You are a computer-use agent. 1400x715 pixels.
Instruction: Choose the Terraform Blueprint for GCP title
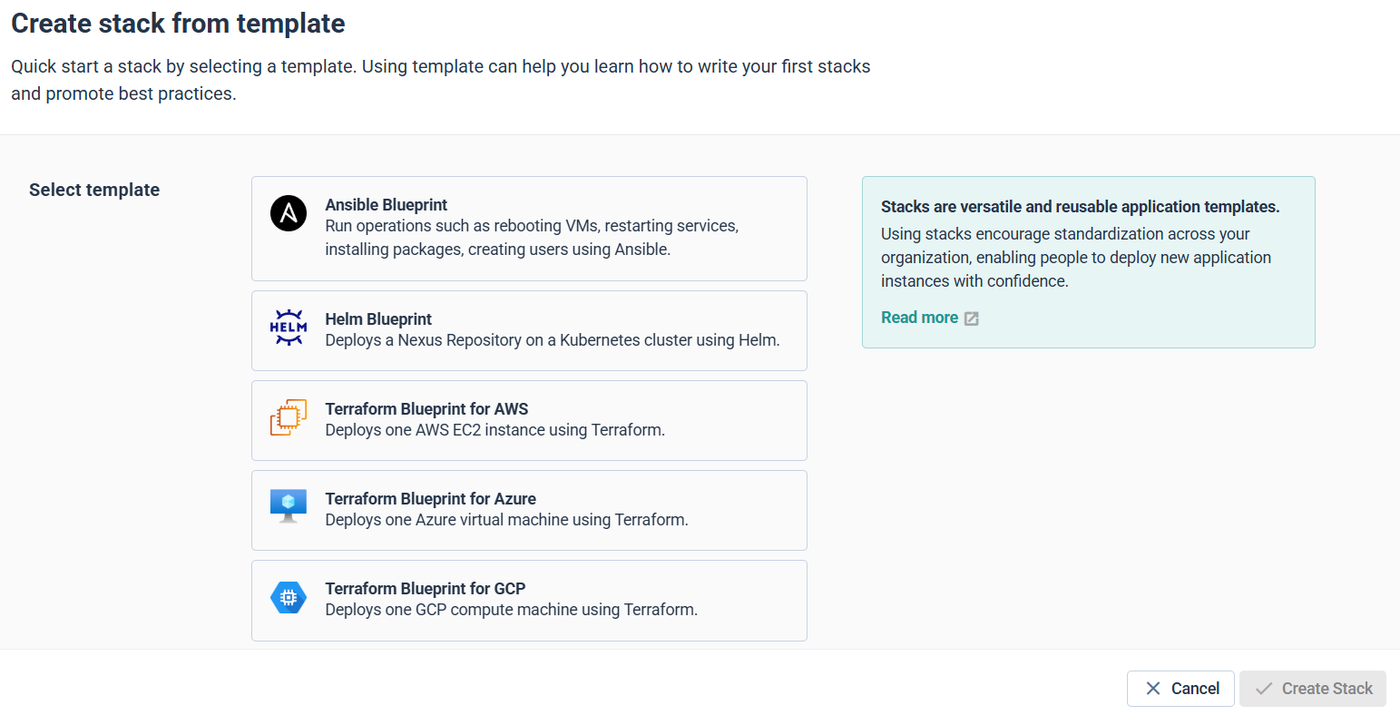[426, 589]
